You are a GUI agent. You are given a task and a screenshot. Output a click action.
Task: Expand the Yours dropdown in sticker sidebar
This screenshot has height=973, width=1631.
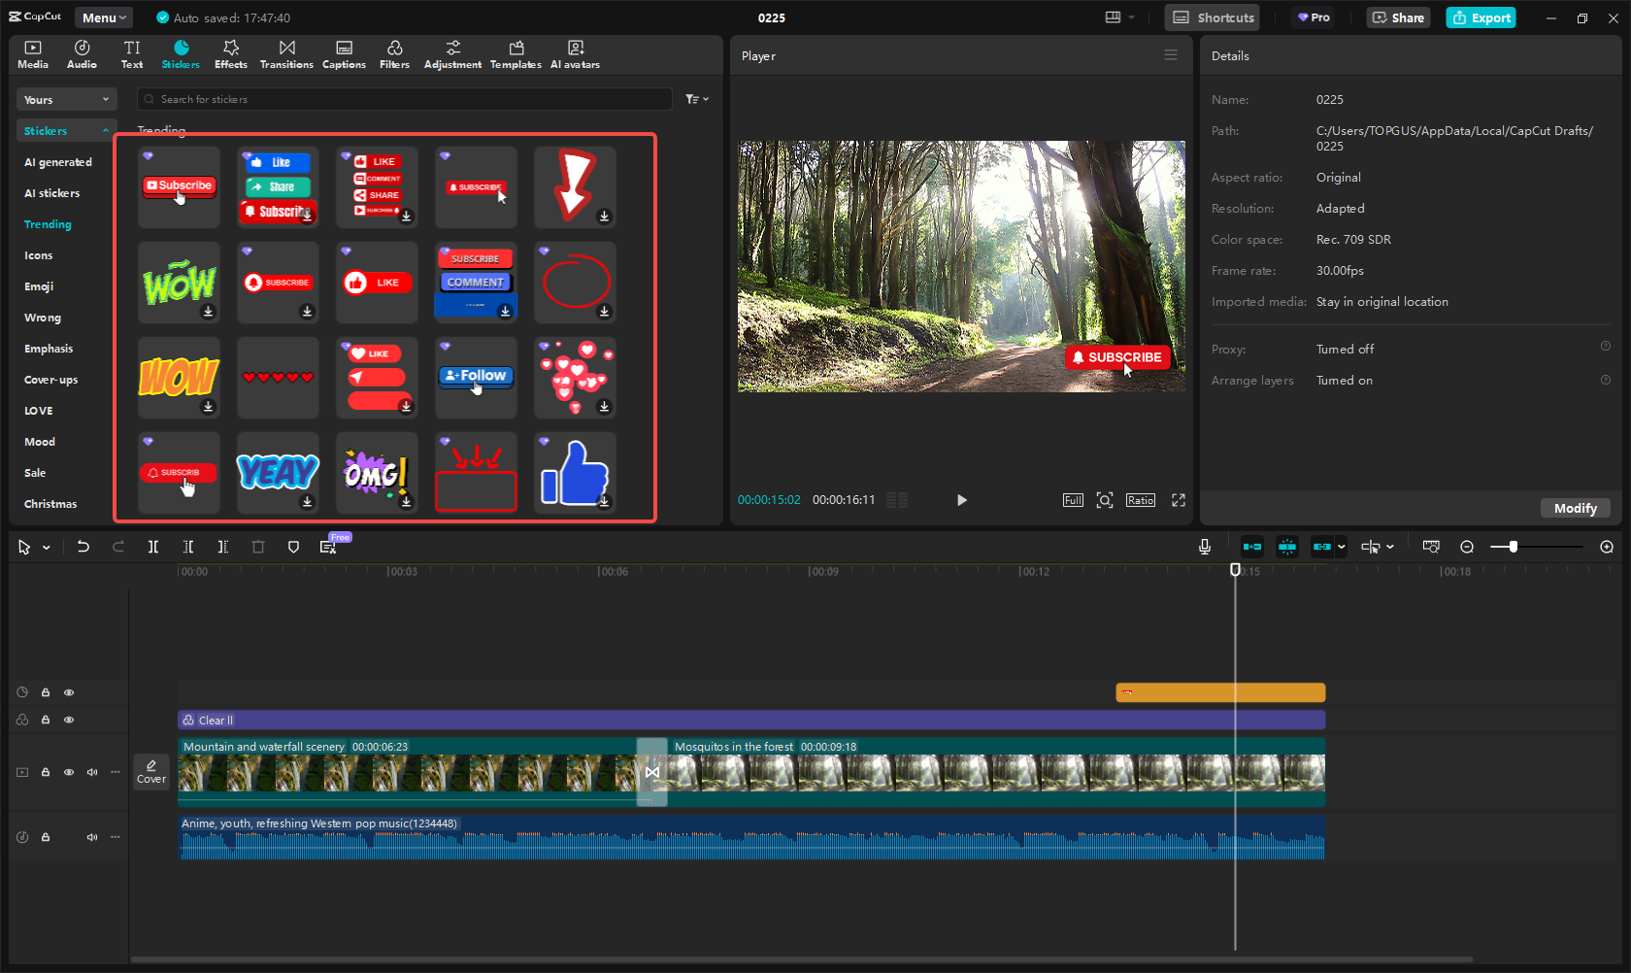tap(66, 99)
